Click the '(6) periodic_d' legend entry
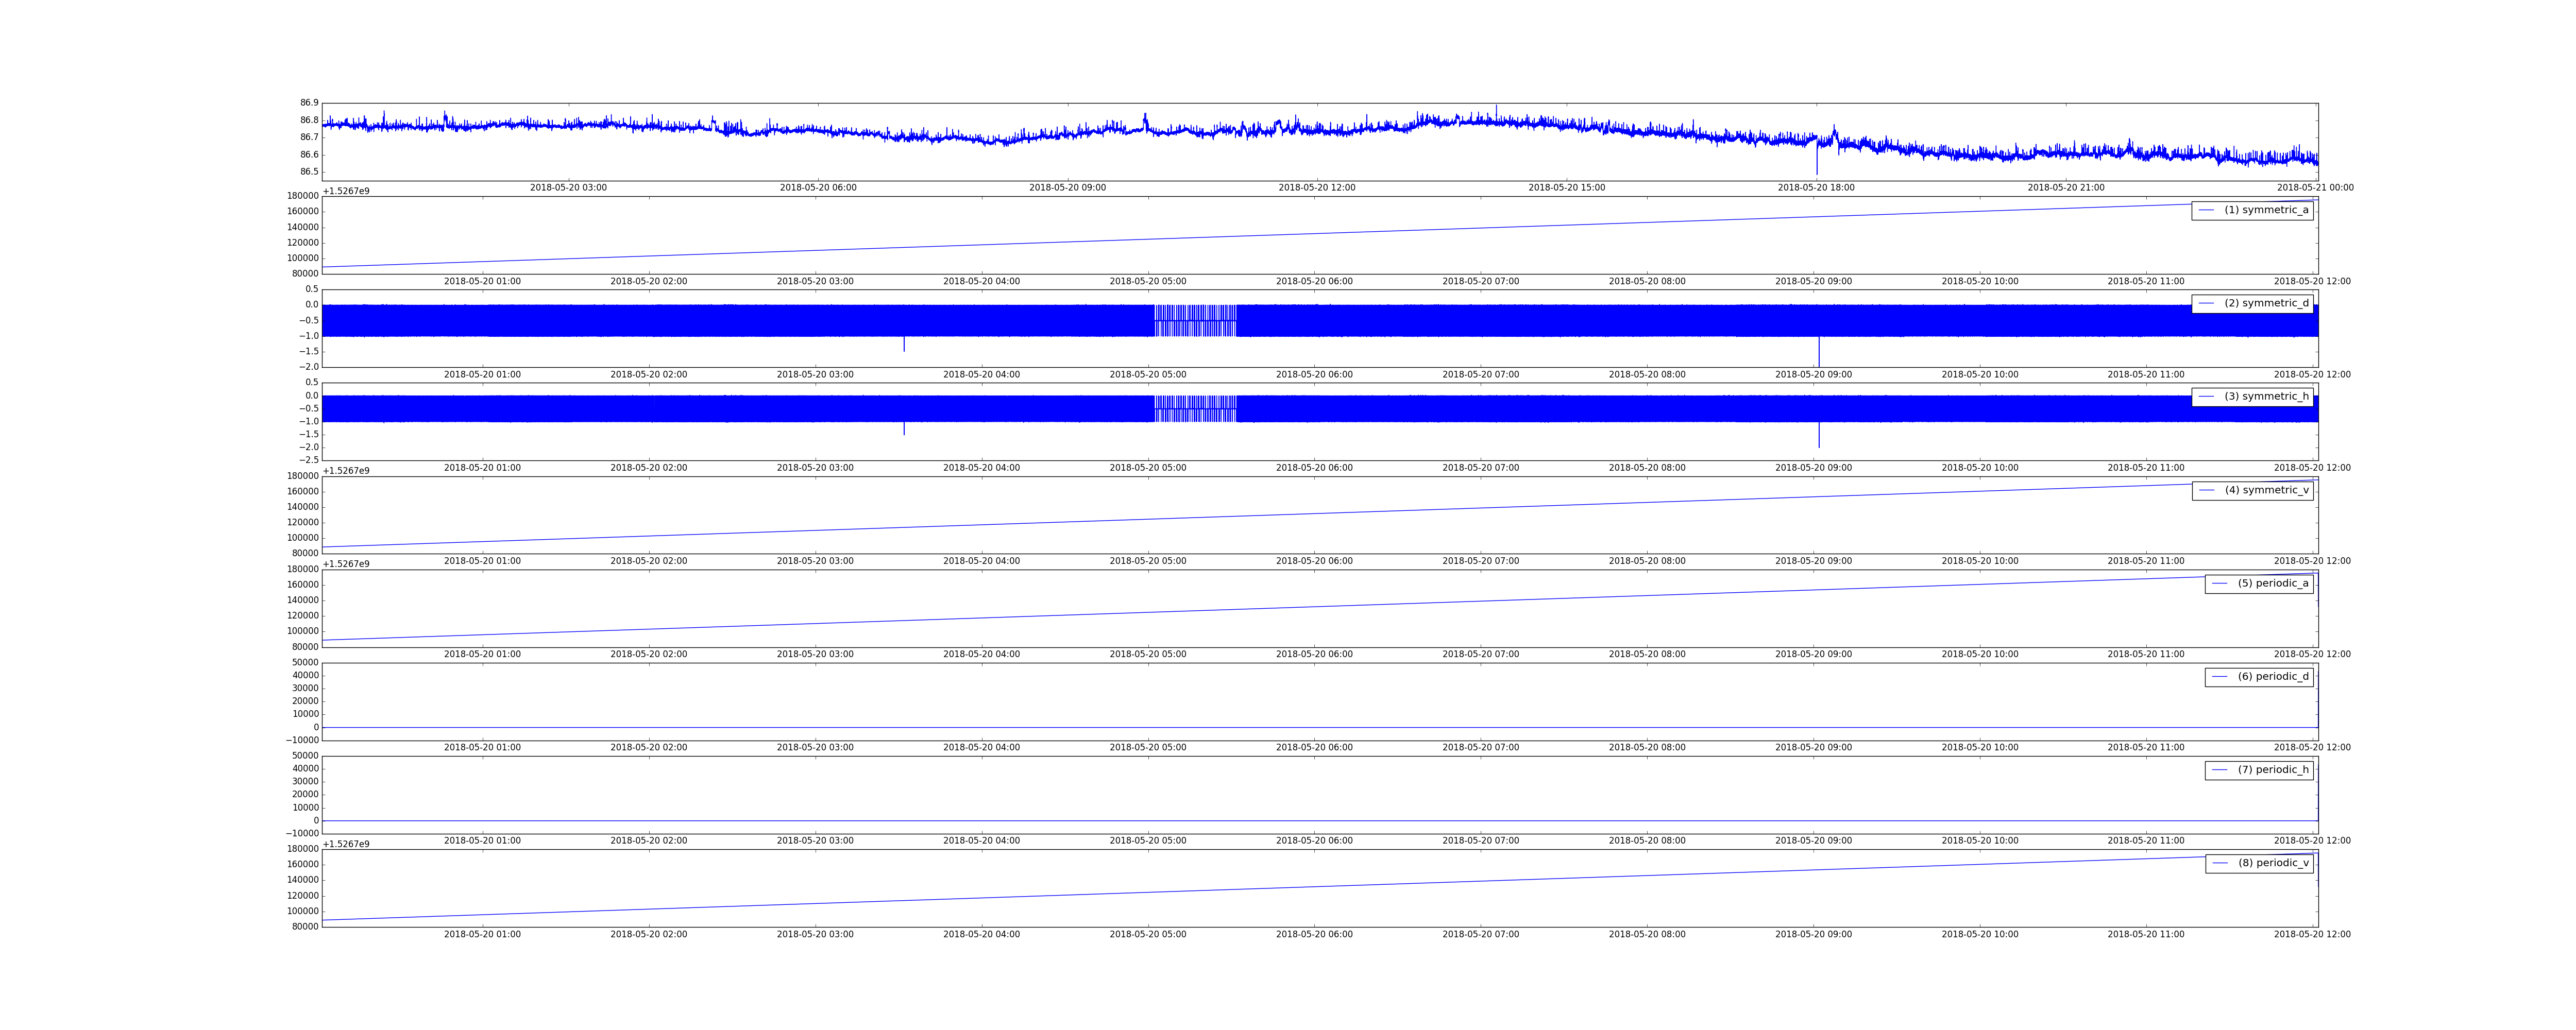This screenshot has width=2576, height=1030. click(2259, 677)
